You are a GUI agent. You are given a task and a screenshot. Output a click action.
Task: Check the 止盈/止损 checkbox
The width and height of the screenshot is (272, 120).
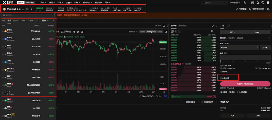221,78
